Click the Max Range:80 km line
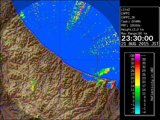160x120 pixels. point(134,33)
